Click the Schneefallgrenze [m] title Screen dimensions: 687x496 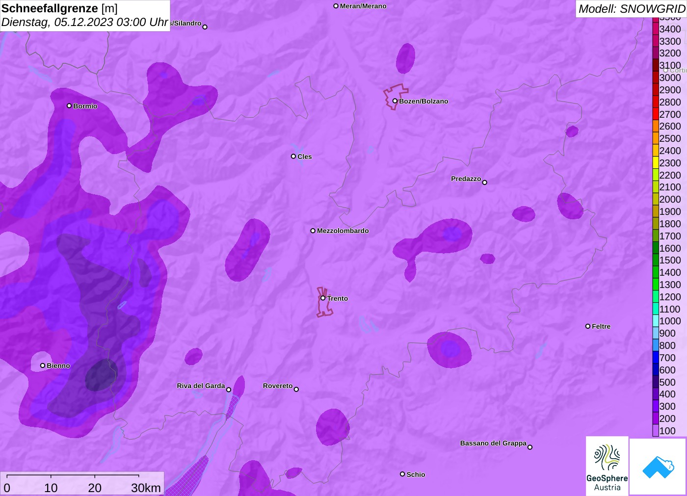[x=59, y=8]
